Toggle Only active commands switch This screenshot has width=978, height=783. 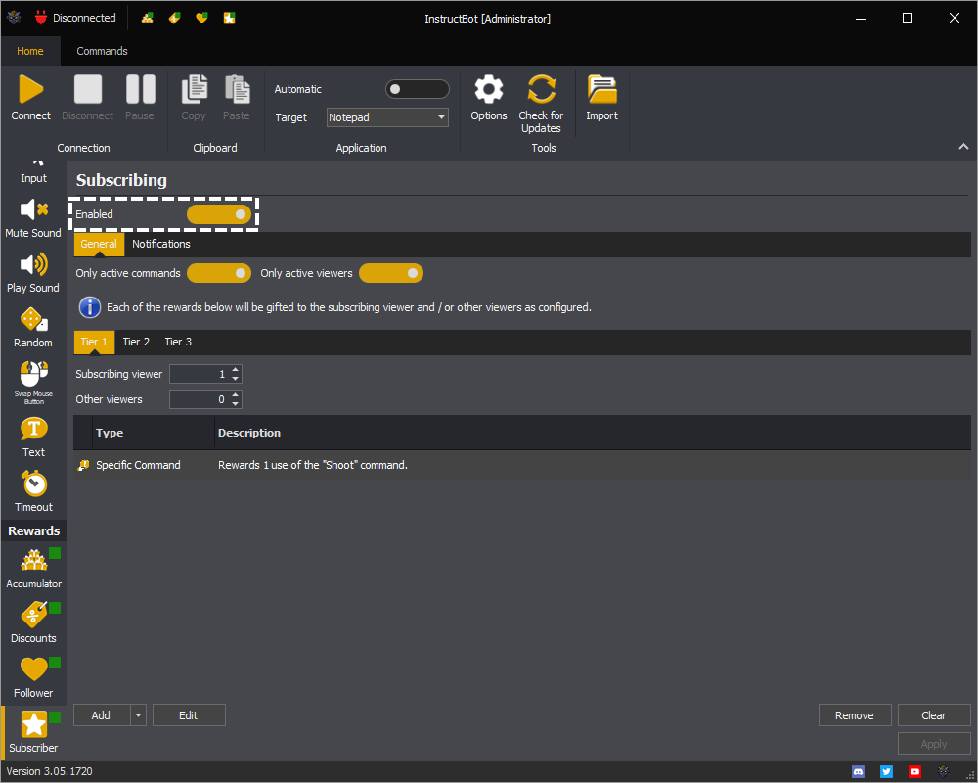tap(219, 273)
